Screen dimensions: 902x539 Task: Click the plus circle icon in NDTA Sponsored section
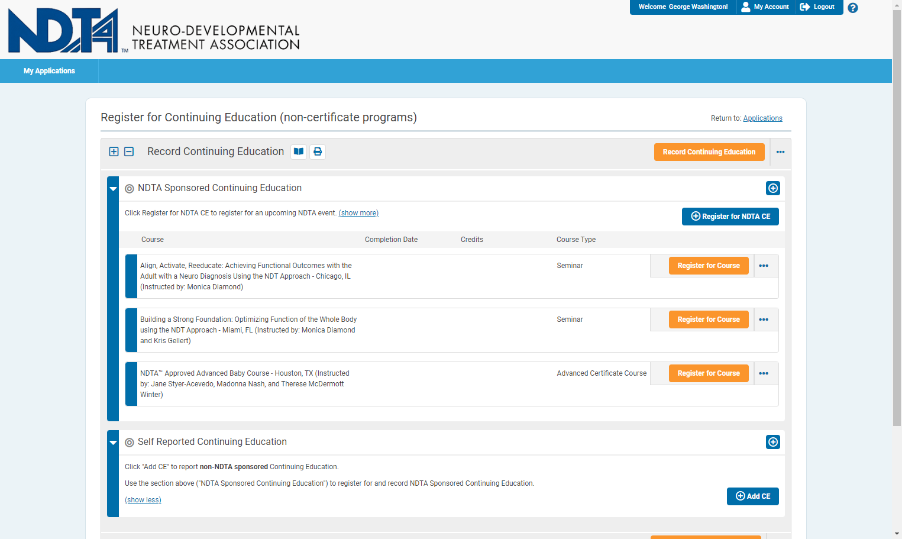pos(773,188)
